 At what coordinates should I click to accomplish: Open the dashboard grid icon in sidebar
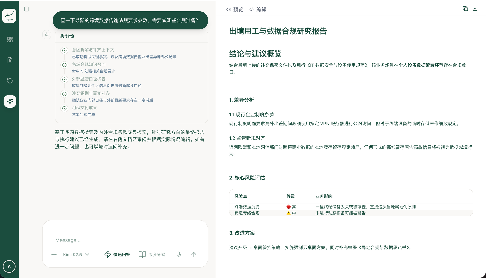coord(10,40)
